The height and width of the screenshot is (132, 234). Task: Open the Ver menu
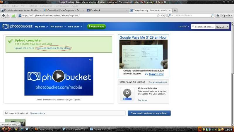pyautogui.click(x=23, y=6)
